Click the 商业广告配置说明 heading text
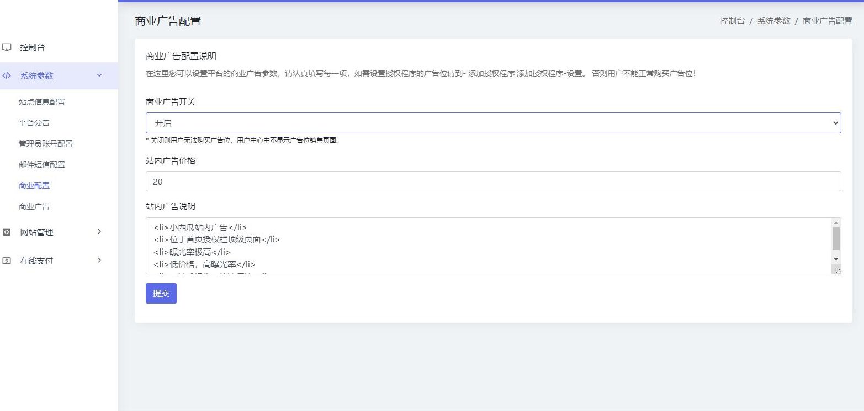 (181, 56)
